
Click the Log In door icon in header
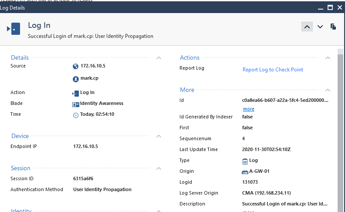point(14,29)
